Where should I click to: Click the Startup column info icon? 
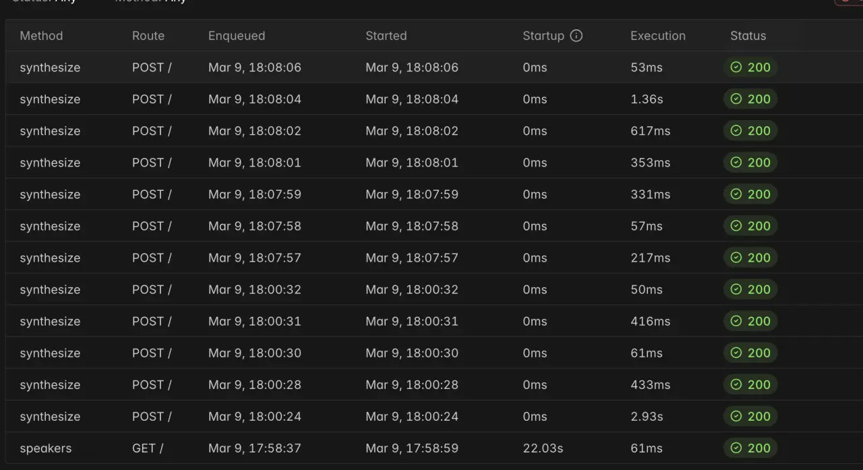[576, 36]
